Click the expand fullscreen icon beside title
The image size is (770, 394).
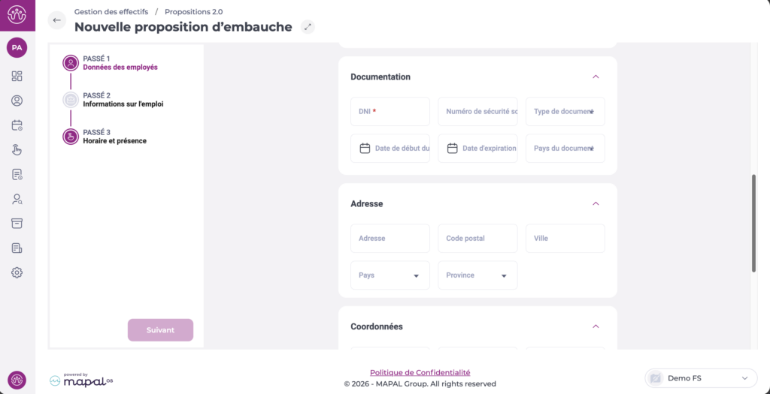pos(307,27)
